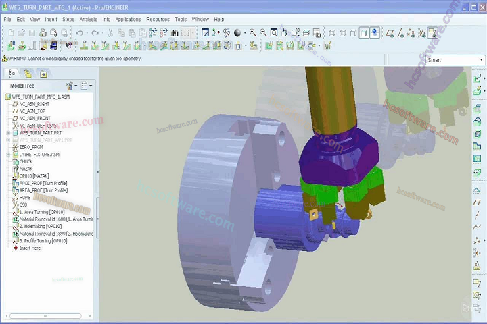
Task: Click the Reorient view icon
Action: tap(285, 33)
